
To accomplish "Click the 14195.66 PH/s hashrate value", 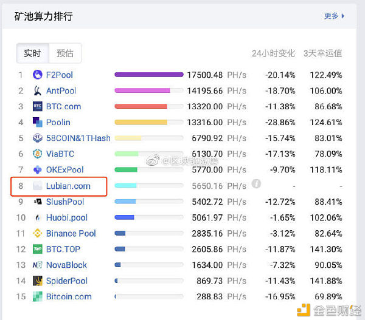I will coord(217,90).
